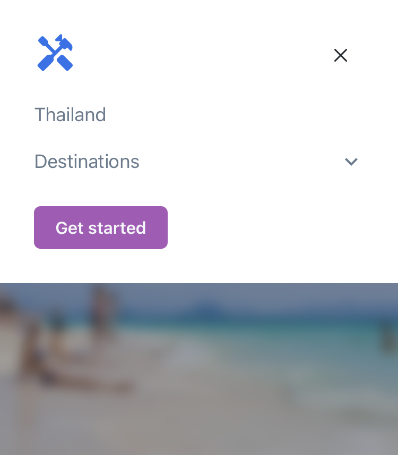This screenshot has height=455, width=398.
Task: Click the blurred beach photo backdrop
Action: point(199,369)
